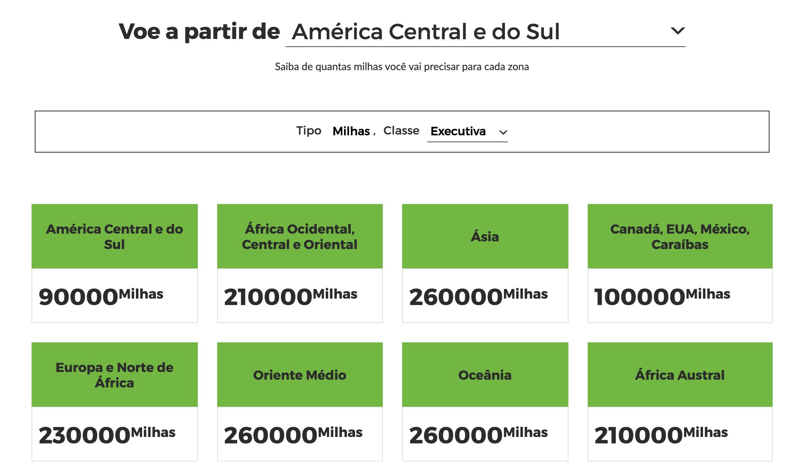Click the 90000 Milhas value

tap(101, 296)
